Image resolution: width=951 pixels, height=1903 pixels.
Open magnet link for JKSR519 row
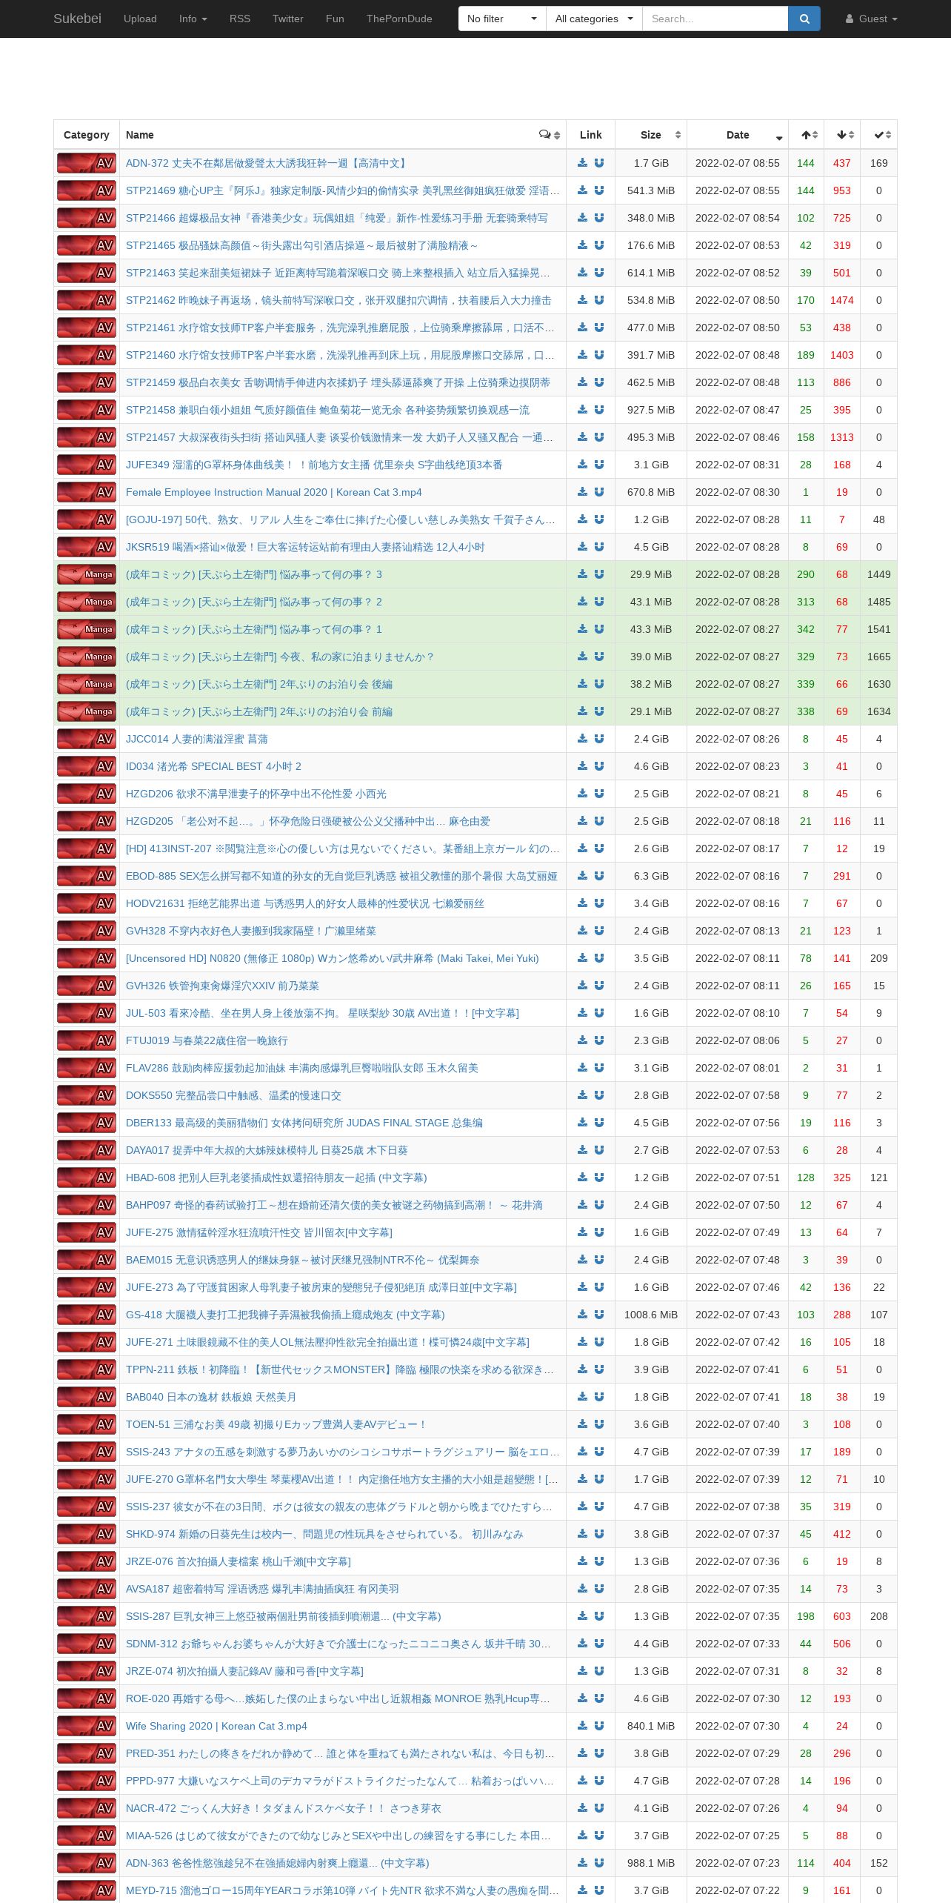point(598,547)
